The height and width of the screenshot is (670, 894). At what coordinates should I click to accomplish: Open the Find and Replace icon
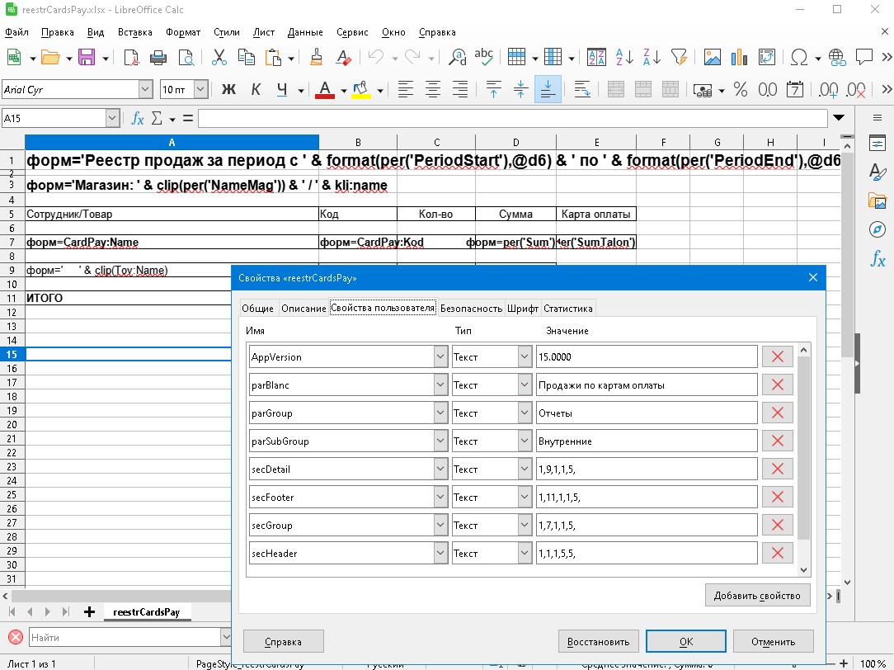pos(456,58)
